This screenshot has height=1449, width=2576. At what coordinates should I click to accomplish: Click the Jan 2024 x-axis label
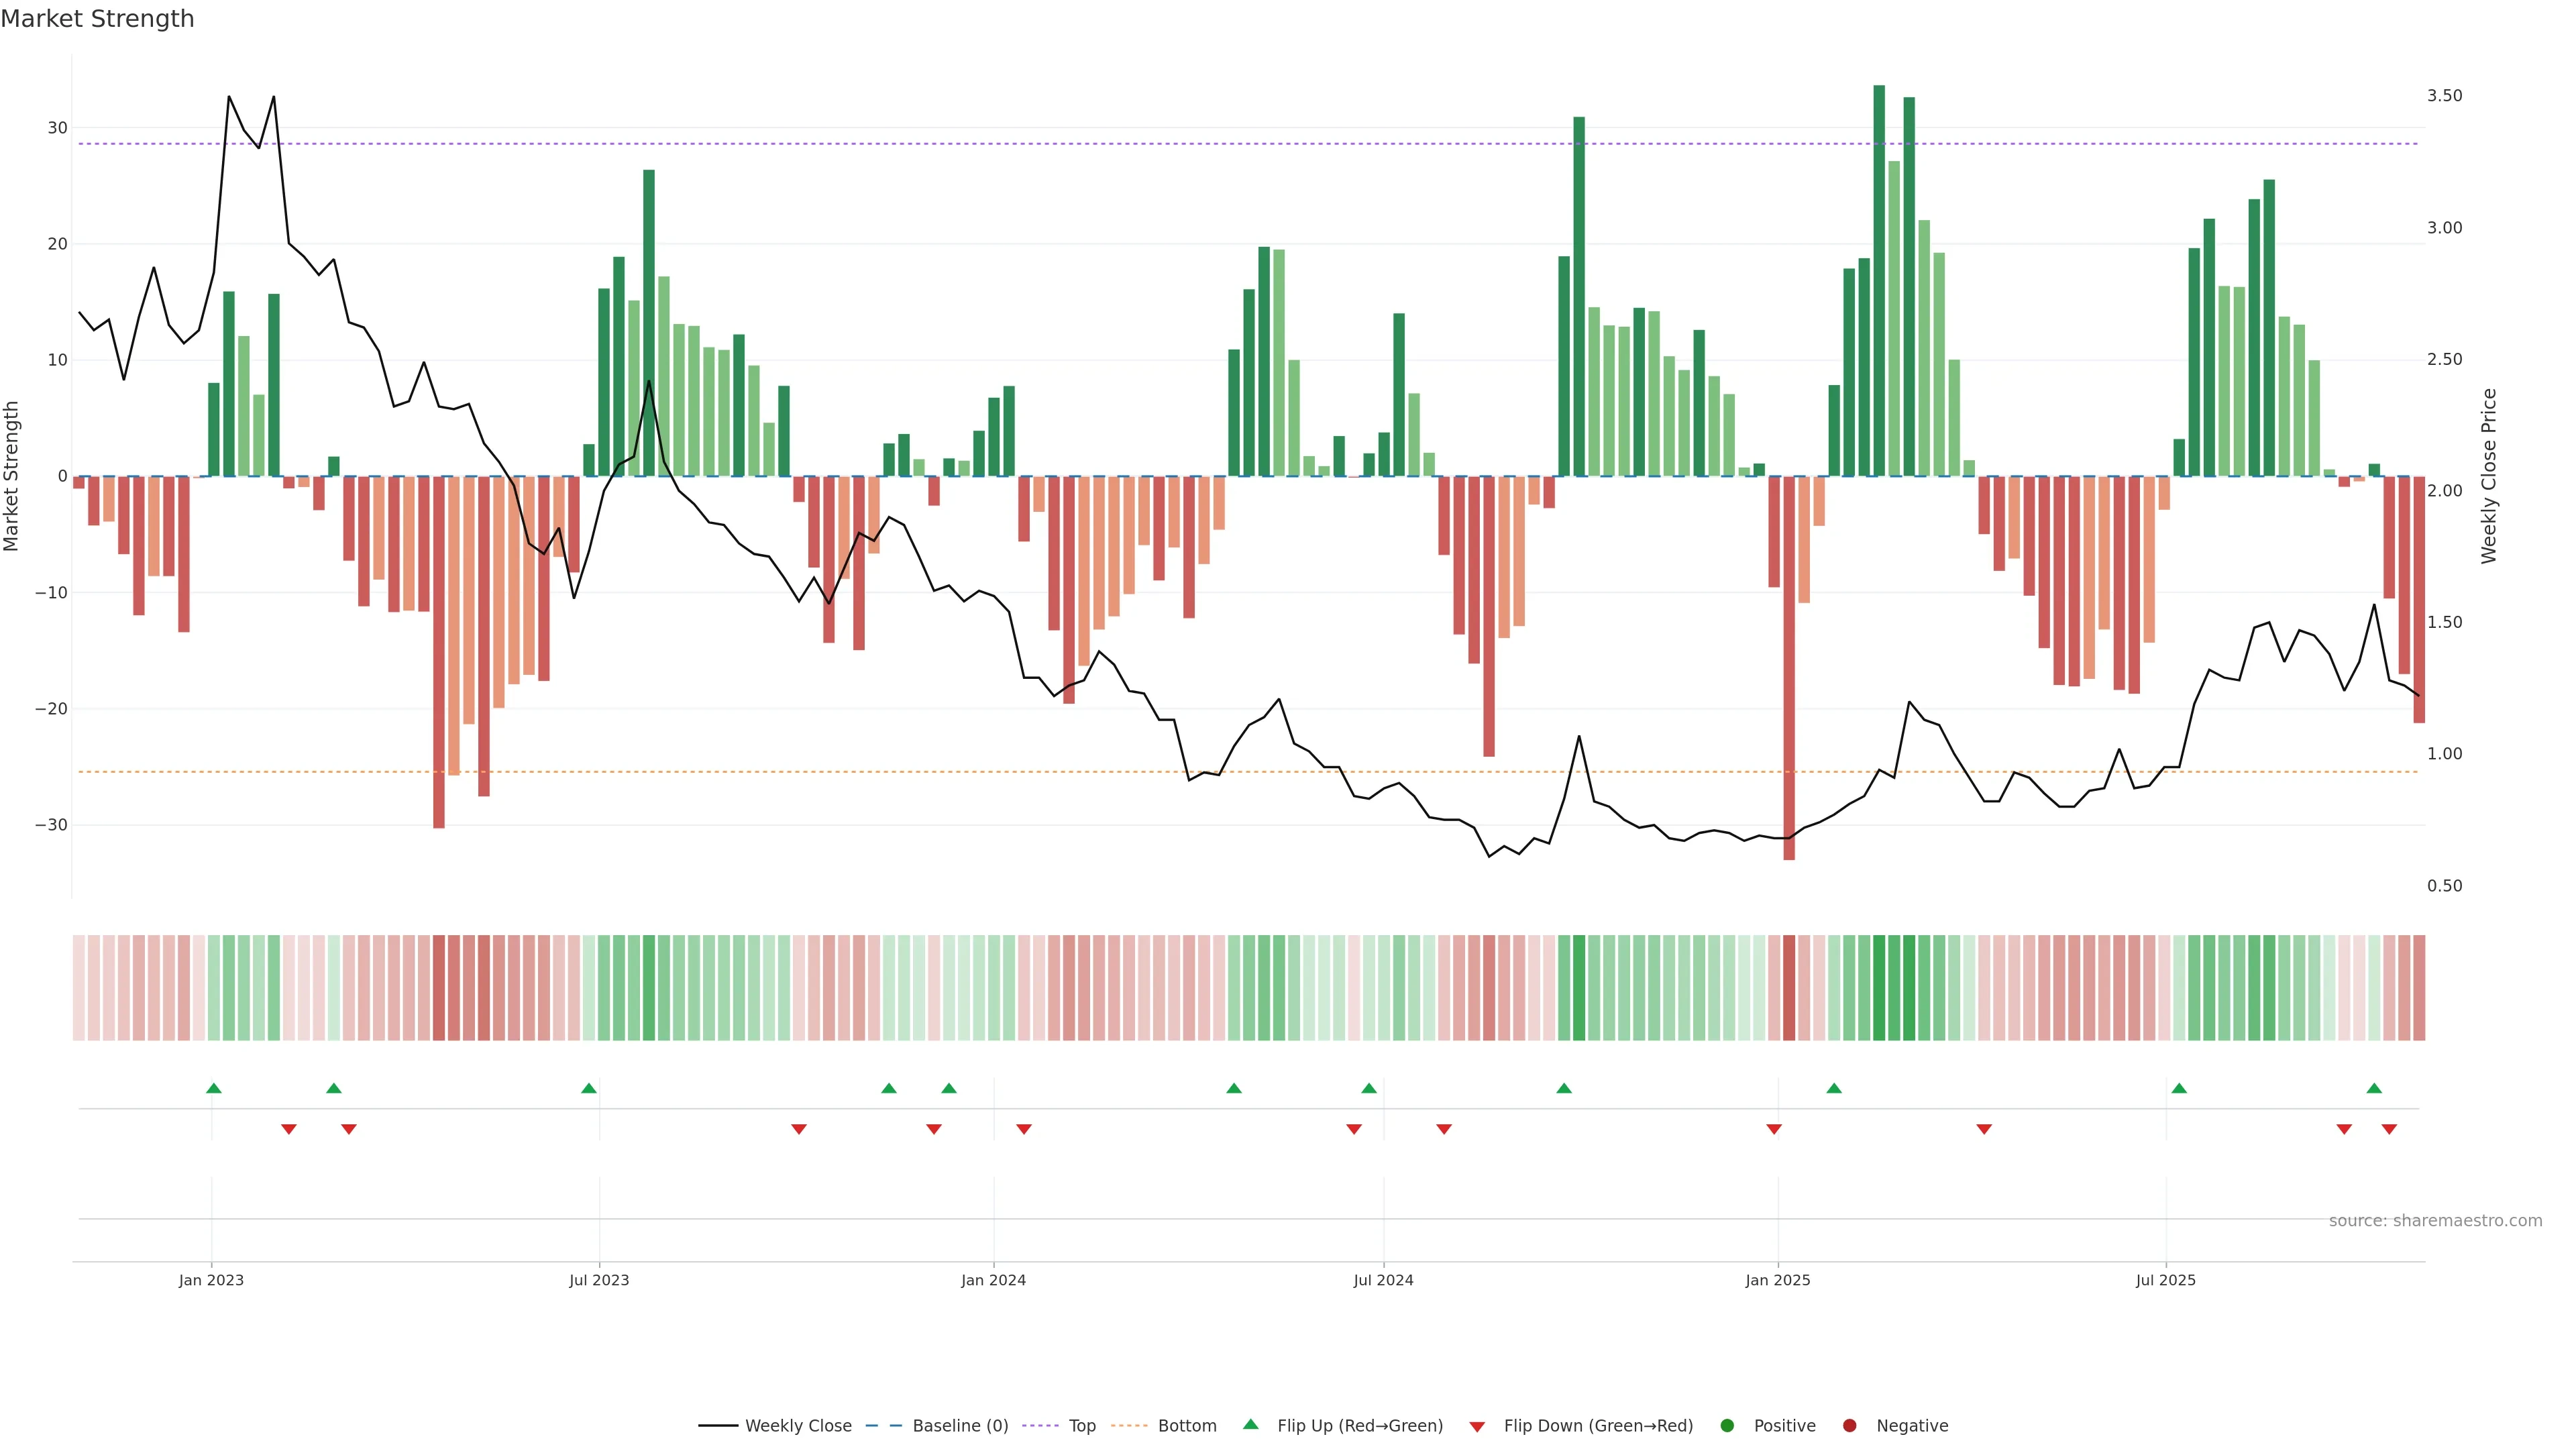[993, 1280]
